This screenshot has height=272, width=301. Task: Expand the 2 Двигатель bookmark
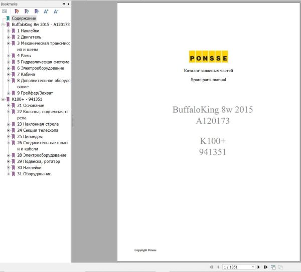[x=8, y=37]
